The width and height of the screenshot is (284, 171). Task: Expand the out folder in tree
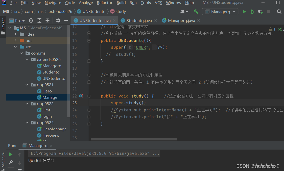pyautogui.click(x=15, y=40)
